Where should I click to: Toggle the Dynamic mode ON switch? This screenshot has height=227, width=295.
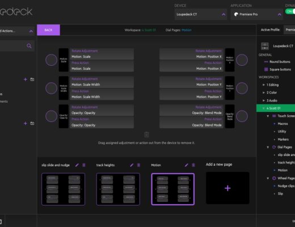pyautogui.click(x=290, y=11)
